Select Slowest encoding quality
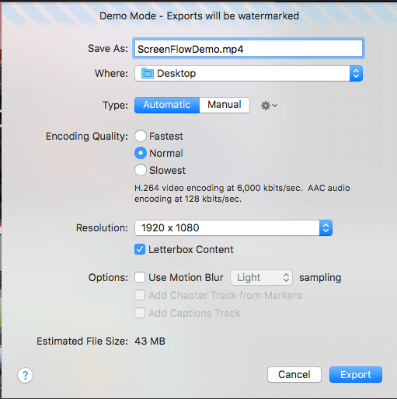This screenshot has height=399, width=397. 141,170
